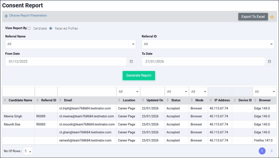Expand the top Referral ID dropdown
This screenshot has height=158, width=279.
coord(208,44)
